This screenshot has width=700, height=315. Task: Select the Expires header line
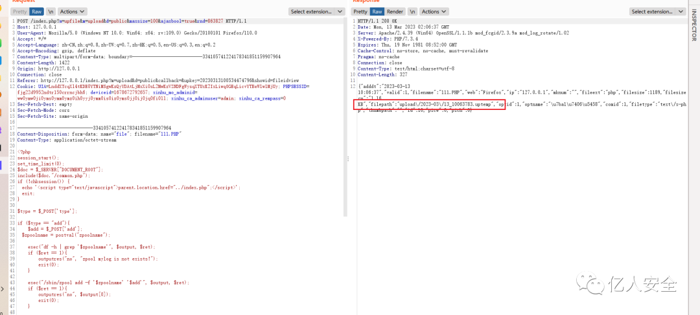407,45
